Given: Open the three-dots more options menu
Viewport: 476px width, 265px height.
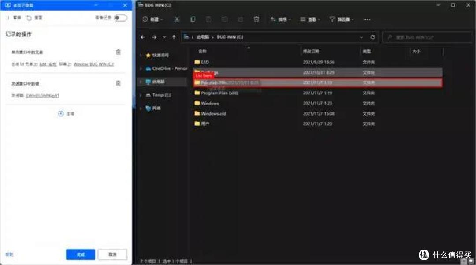Looking at the screenshot, I should pyautogui.click(x=367, y=19).
